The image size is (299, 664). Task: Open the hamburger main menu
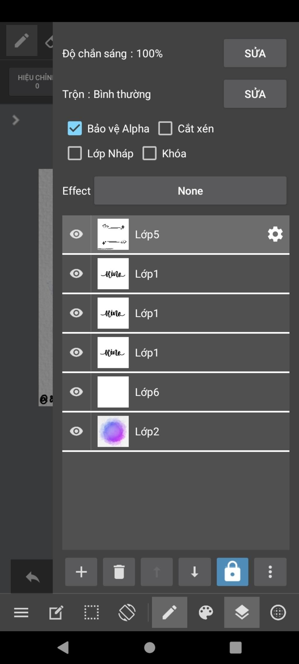pos(21,612)
